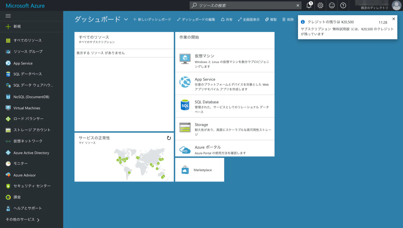
Task: Click the Azure ポータル cloud icon
Action: point(185,150)
